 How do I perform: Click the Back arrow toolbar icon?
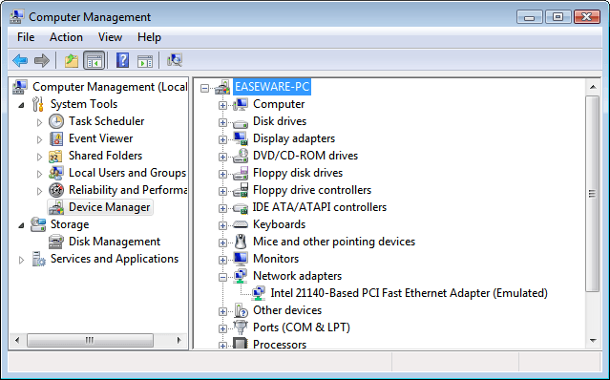coord(20,60)
